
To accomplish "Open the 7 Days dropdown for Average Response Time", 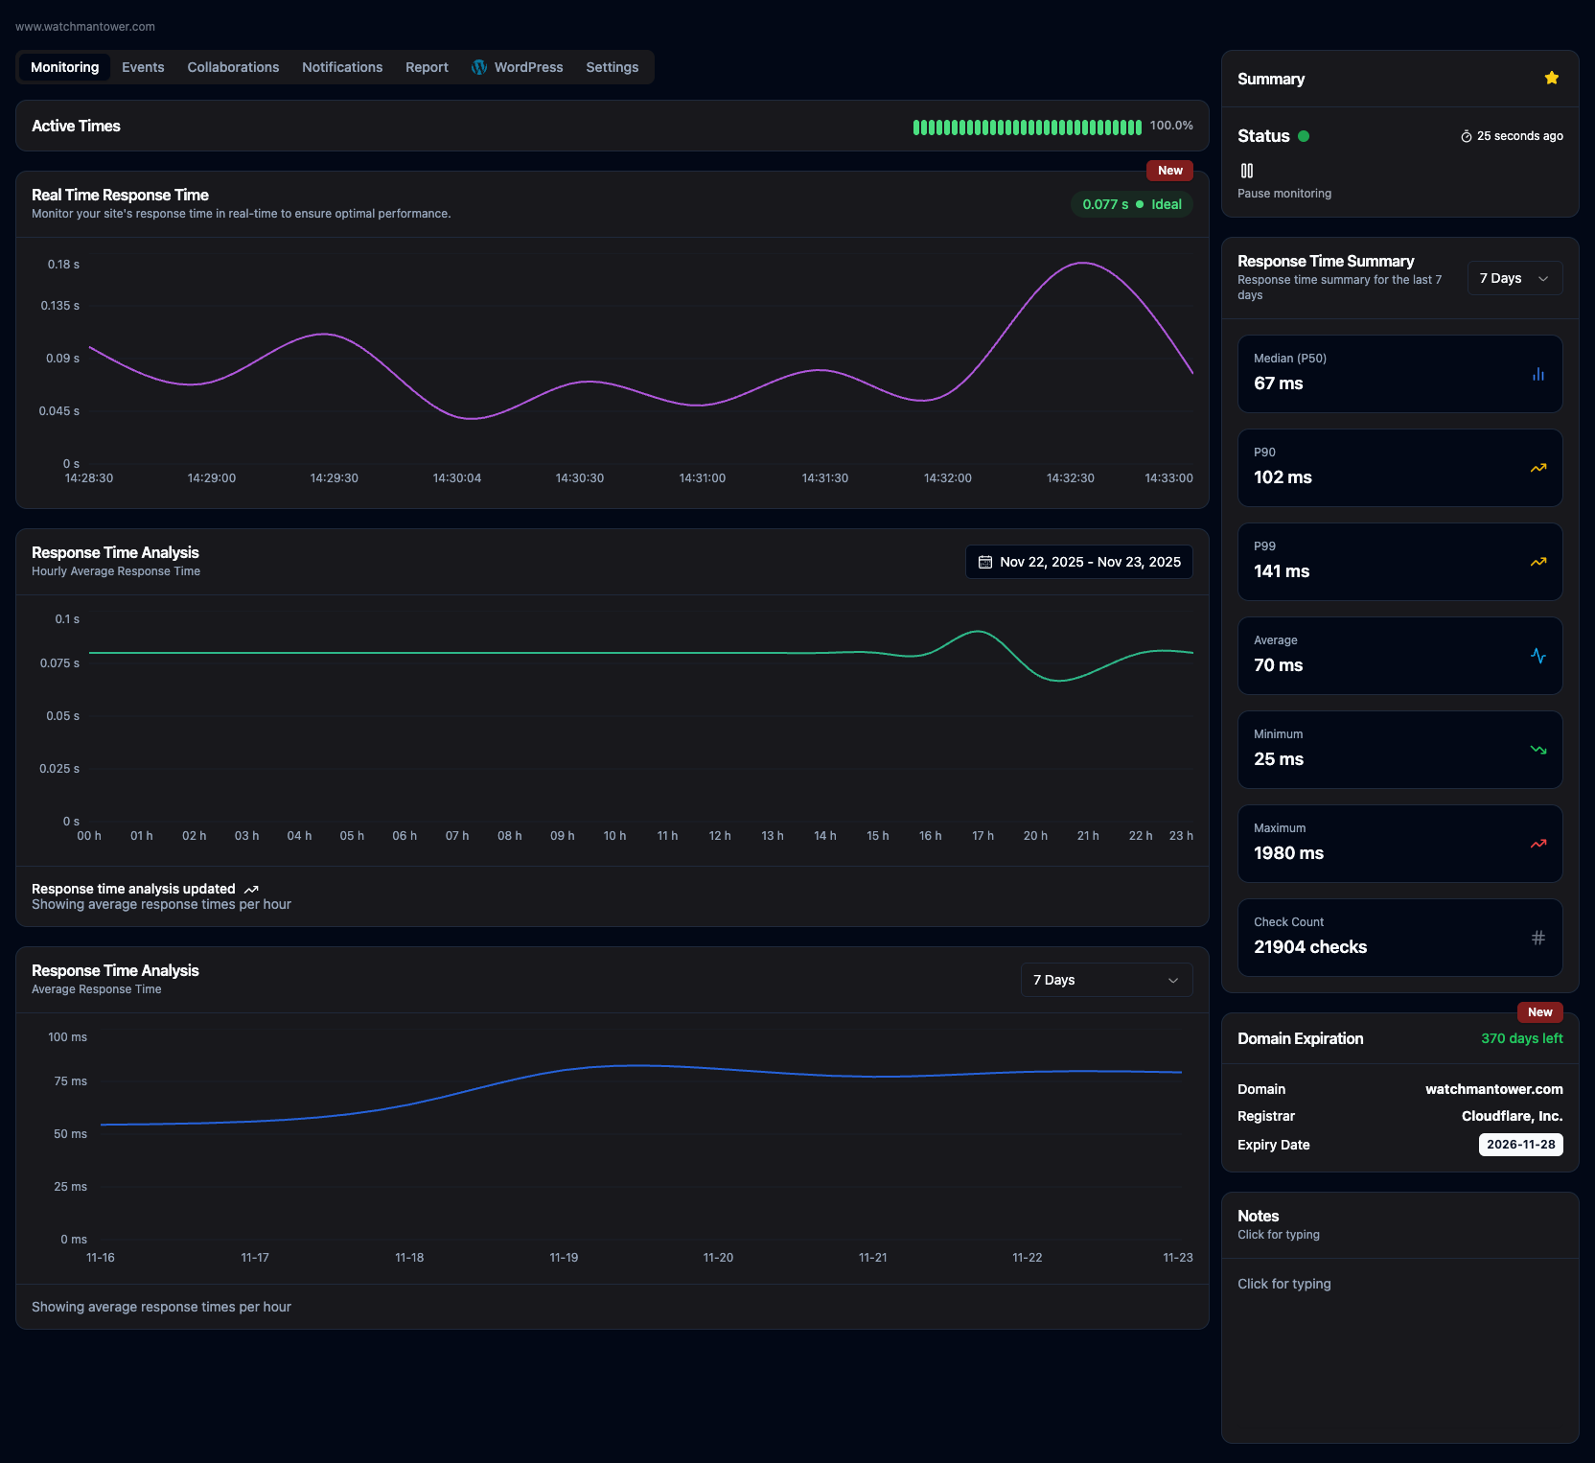I will click(1106, 980).
